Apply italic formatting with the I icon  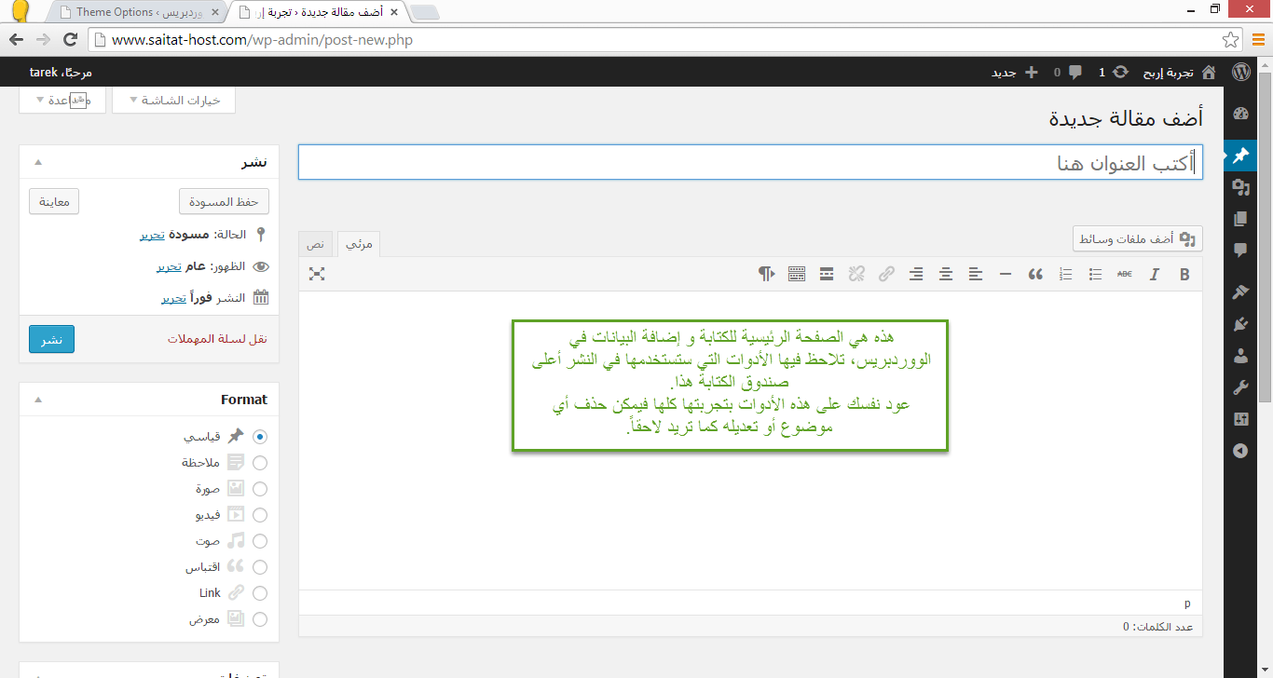point(1155,274)
